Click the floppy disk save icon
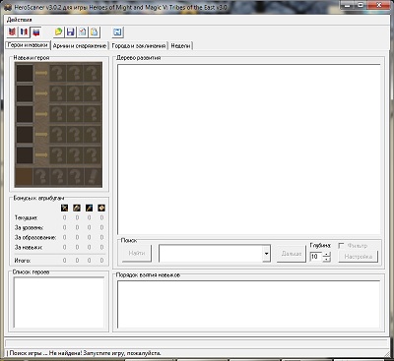This screenshot has width=394, height=361. pos(70,31)
